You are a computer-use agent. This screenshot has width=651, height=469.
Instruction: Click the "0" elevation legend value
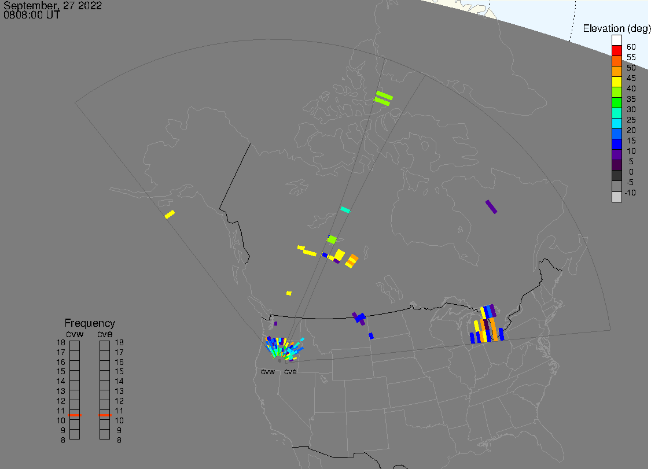click(x=631, y=172)
